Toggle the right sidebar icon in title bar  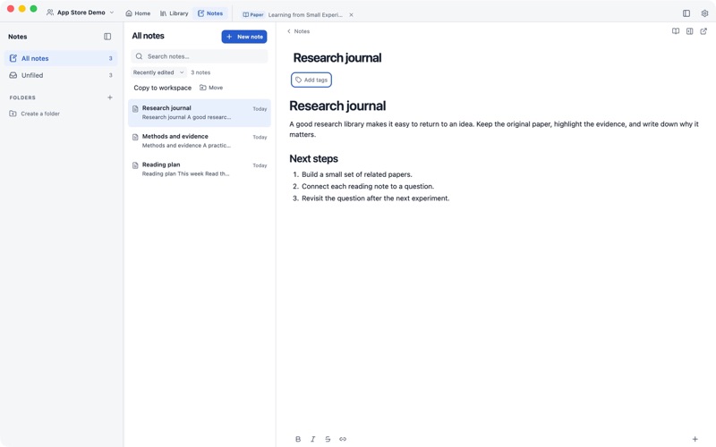click(x=686, y=13)
